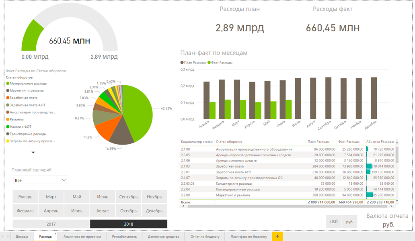This screenshot has width=415, height=241.
Task: Select the Октябрь month slicer
Action: (x=128, y=210)
